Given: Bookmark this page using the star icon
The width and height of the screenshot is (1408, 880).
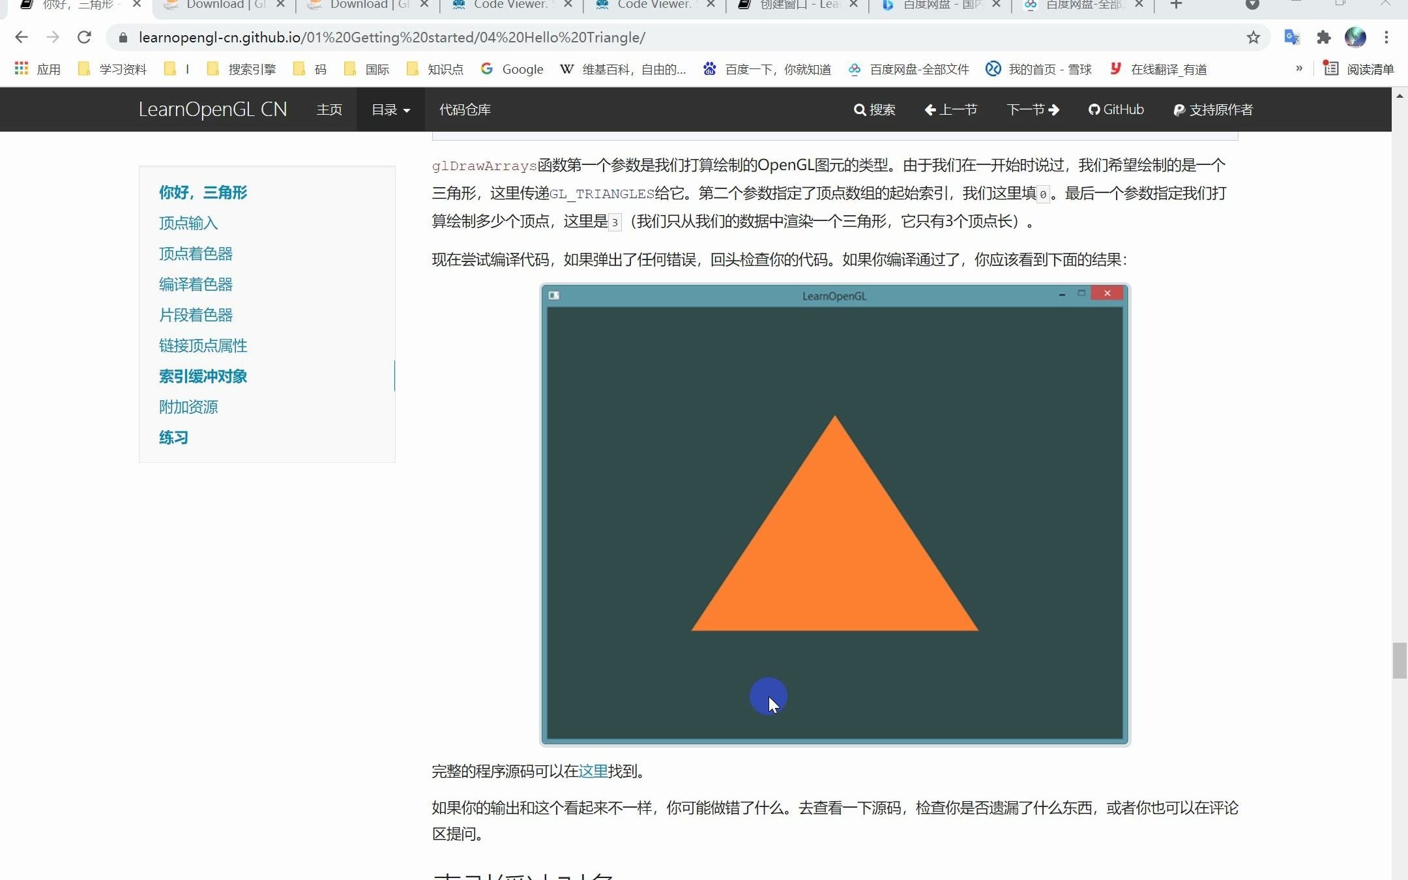Looking at the screenshot, I should (1253, 37).
